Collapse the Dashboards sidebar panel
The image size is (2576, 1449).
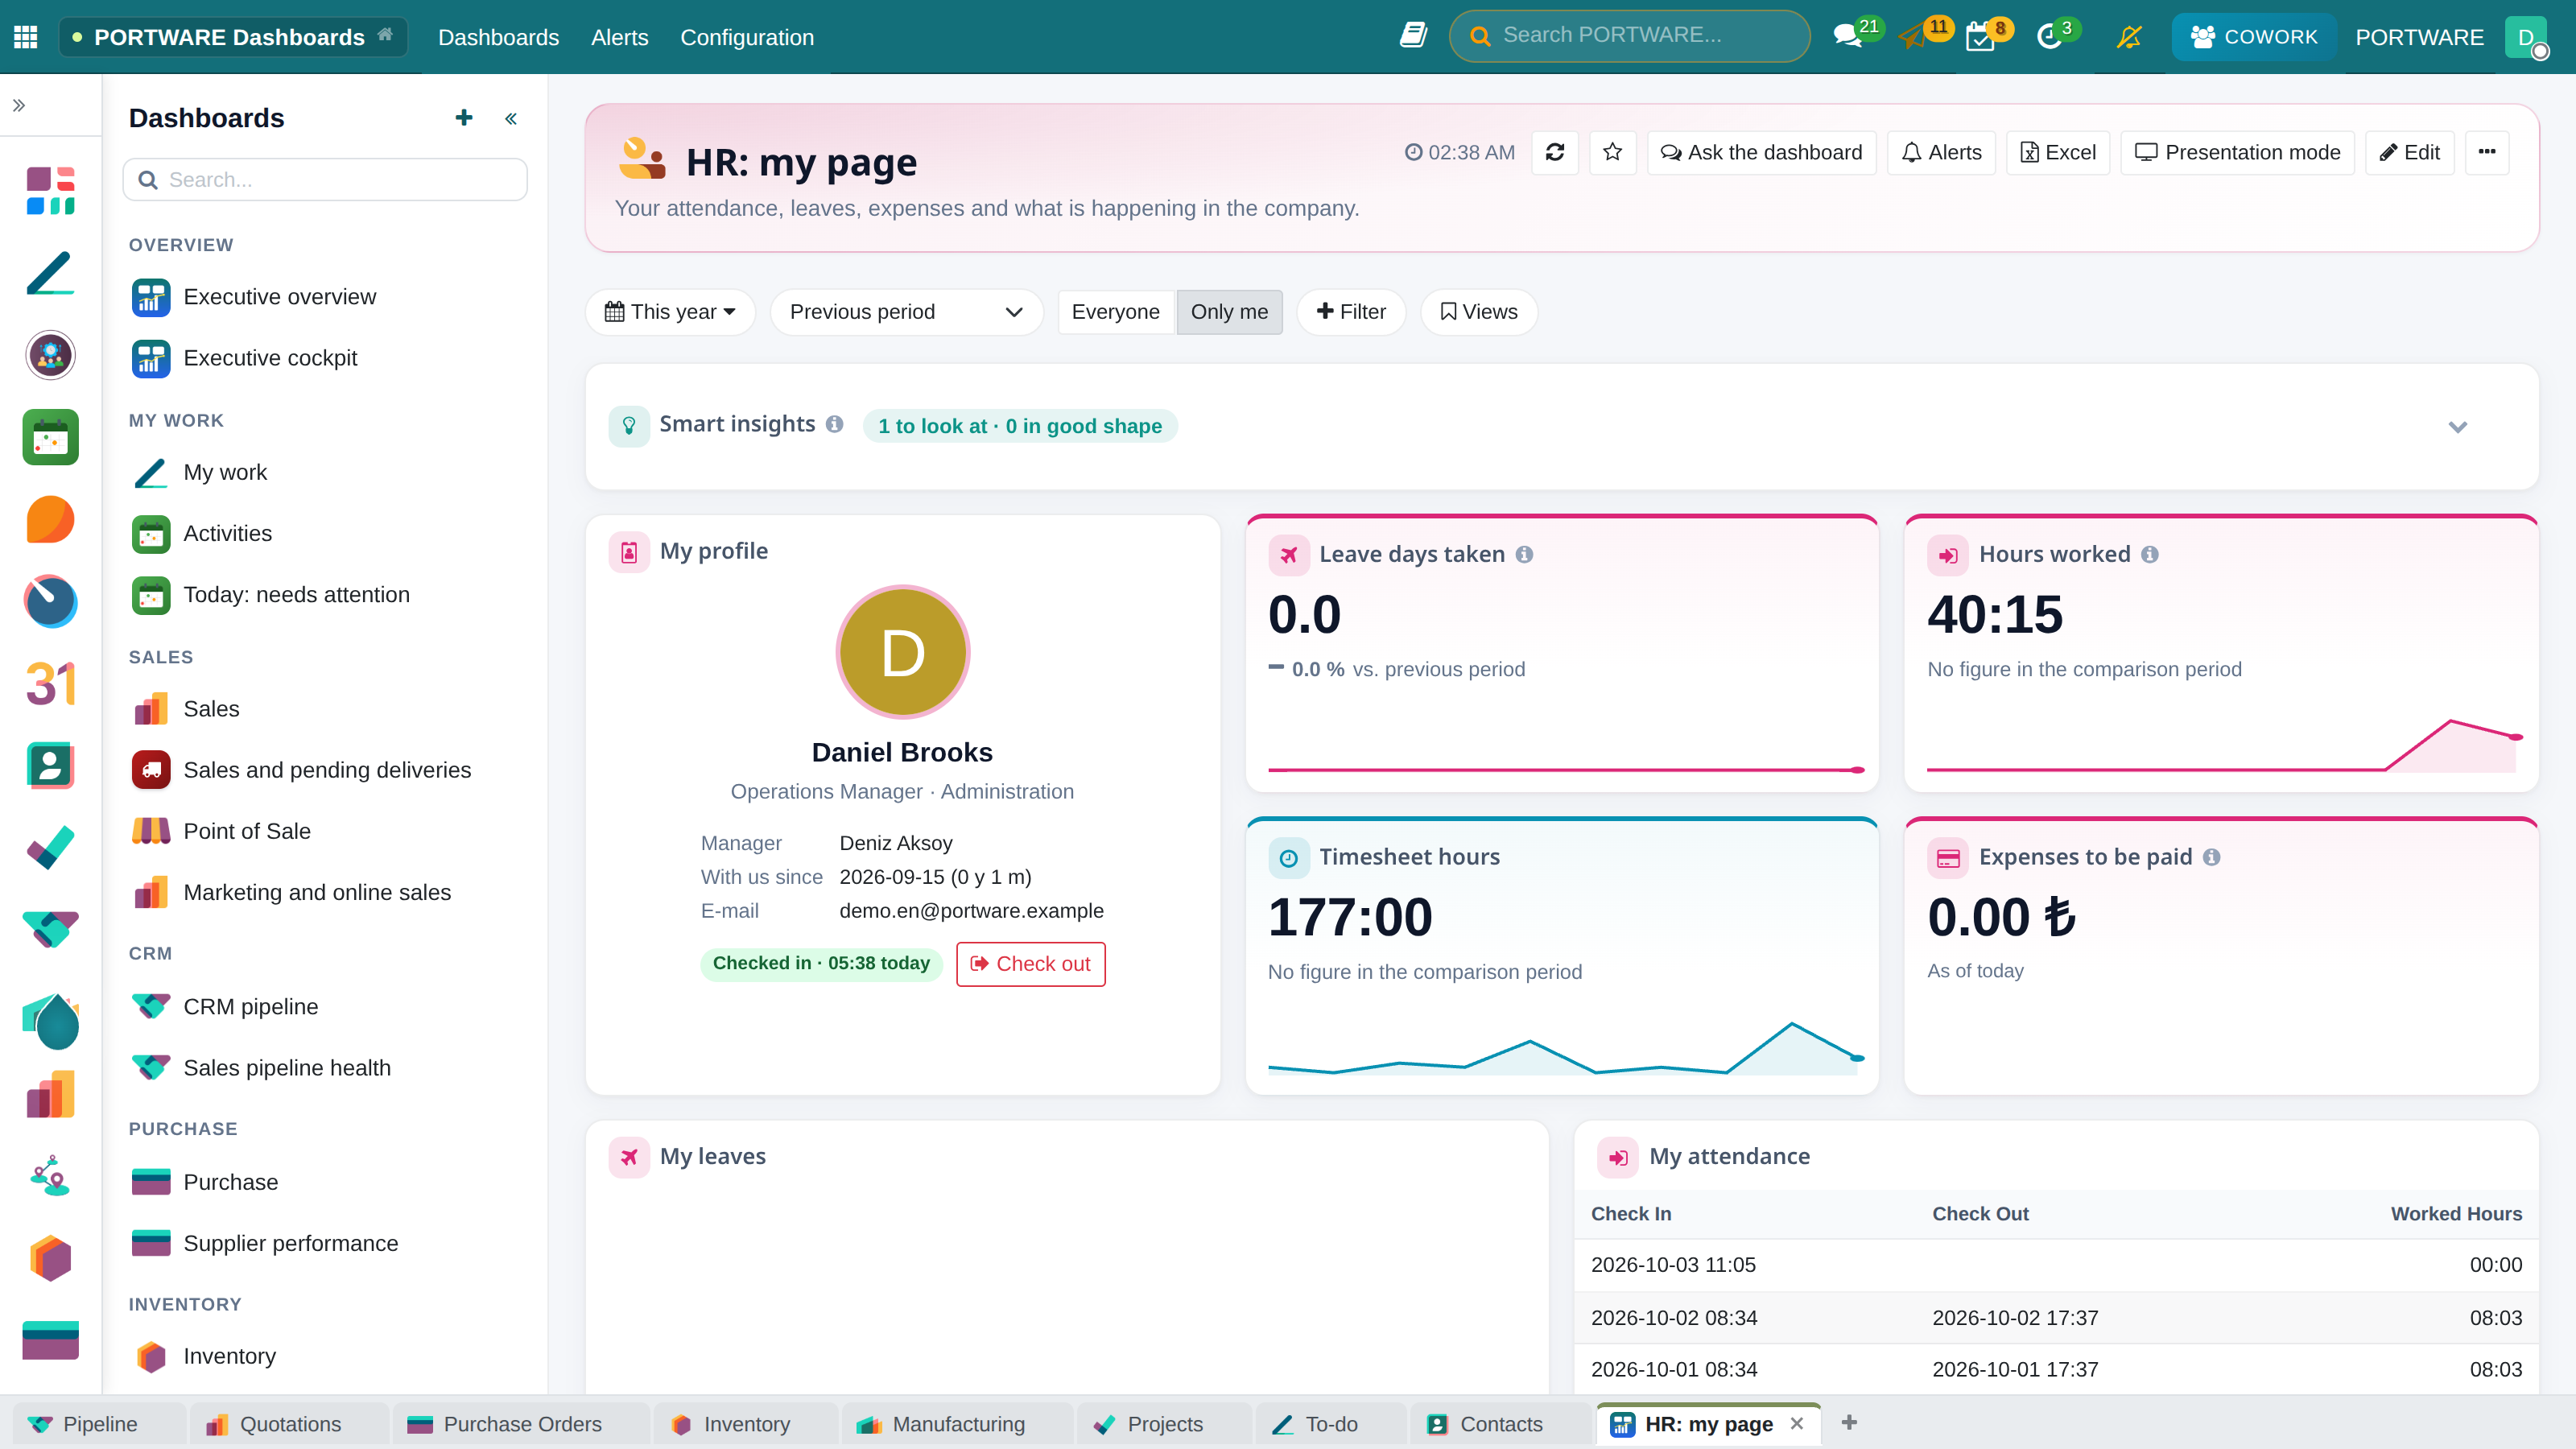point(511,119)
